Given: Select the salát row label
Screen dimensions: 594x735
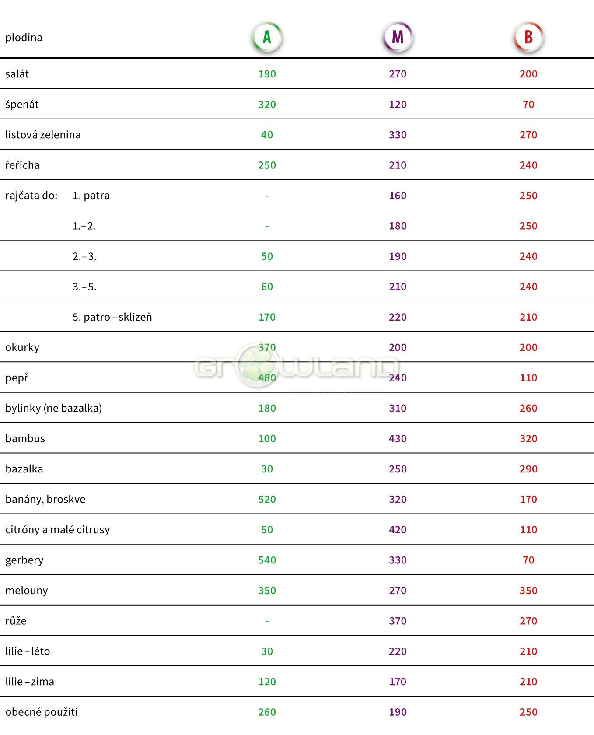Looking at the screenshot, I should tap(17, 74).
